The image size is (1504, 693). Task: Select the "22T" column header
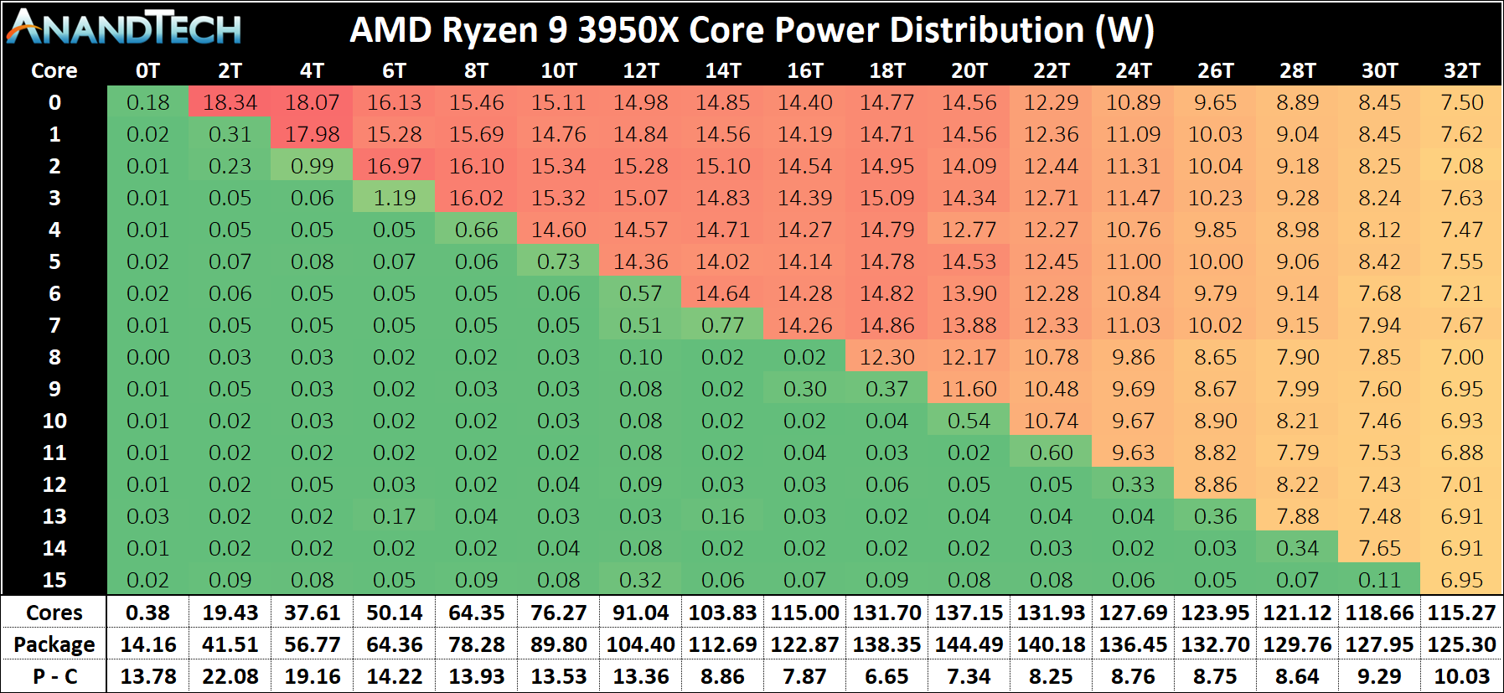pyautogui.click(x=1052, y=71)
